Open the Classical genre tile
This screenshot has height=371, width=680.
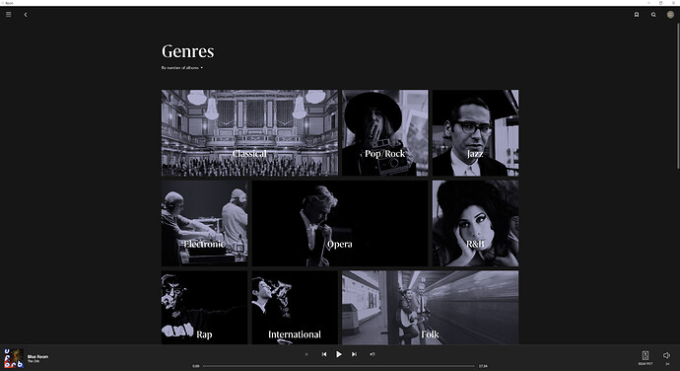click(249, 133)
